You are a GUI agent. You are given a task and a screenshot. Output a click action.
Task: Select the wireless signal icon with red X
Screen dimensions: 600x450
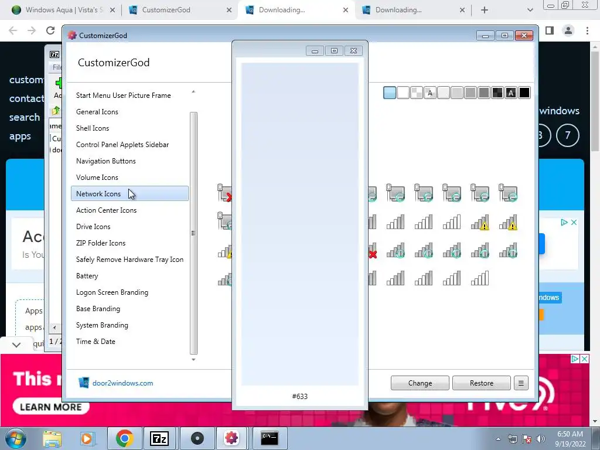372,251
